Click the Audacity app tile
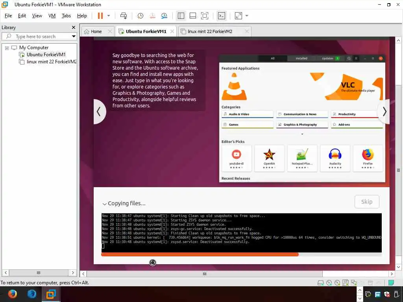Screen dimensions: 403x302 point(335,158)
